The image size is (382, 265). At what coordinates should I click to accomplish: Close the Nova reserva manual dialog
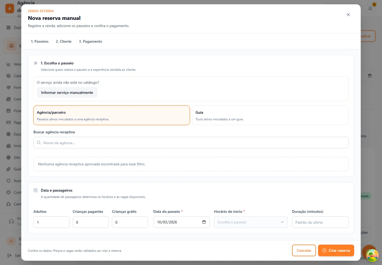[x=348, y=15]
